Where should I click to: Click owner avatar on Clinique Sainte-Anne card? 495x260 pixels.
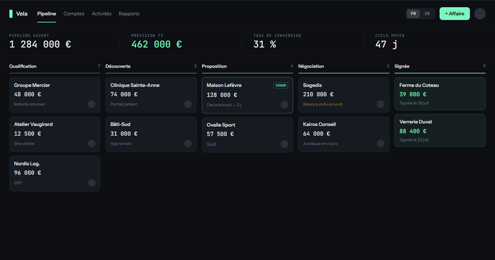pyautogui.click(x=188, y=104)
